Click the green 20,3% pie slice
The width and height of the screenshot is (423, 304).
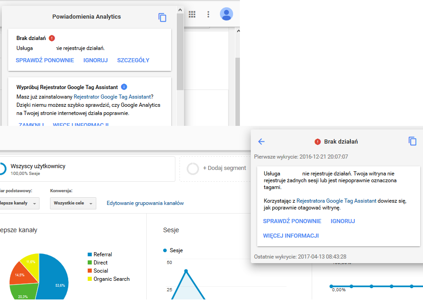(x=23, y=293)
